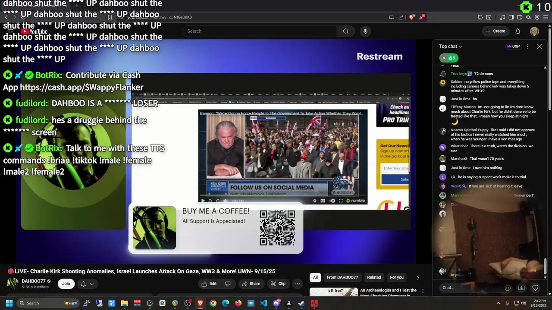Image resolution: width=552 pixels, height=310 pixels.
Task: Show more filter chips arrow
Action: (418, 278)
